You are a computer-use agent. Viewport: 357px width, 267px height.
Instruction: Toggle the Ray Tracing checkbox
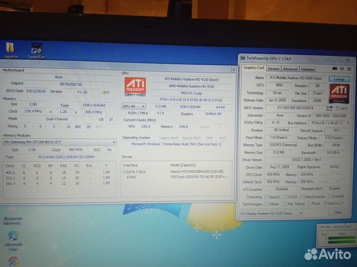[285, 204]
